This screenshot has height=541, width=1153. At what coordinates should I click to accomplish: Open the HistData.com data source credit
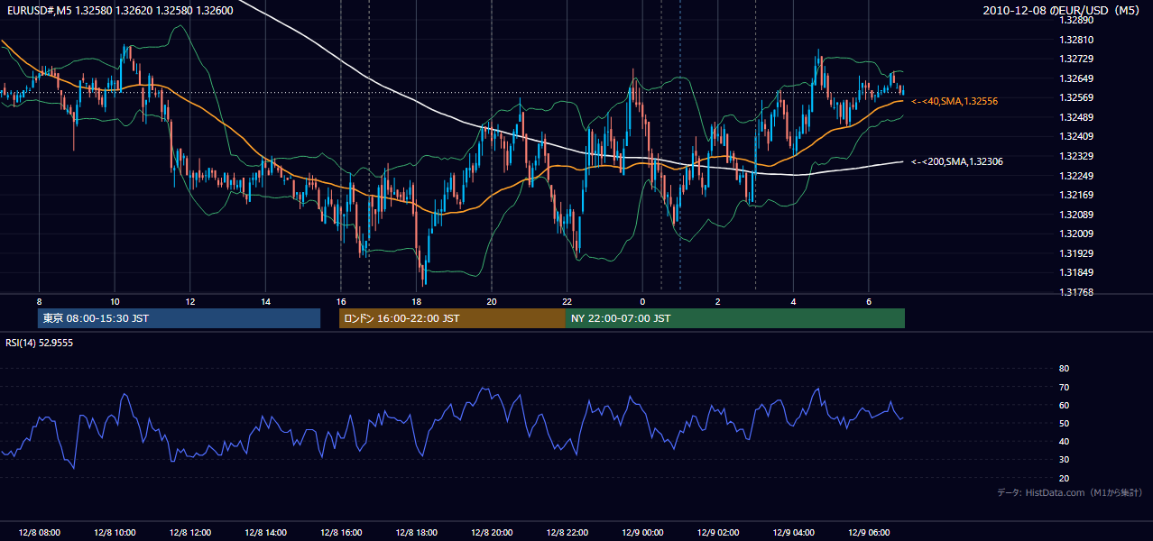(1070, 492)
